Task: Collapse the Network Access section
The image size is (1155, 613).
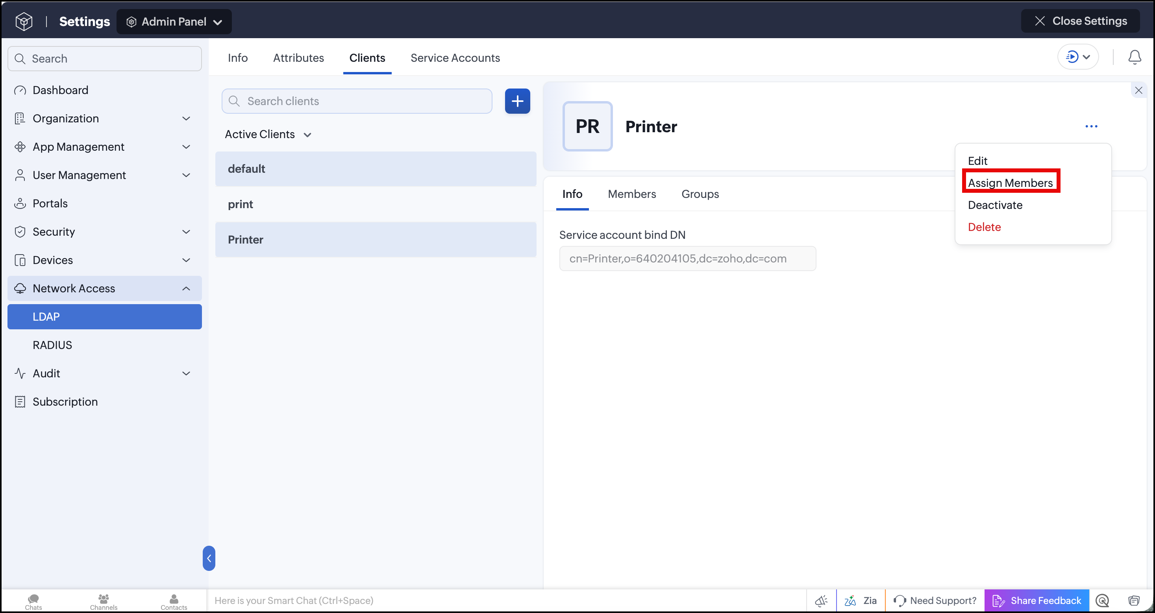Action: coord(105,288)
